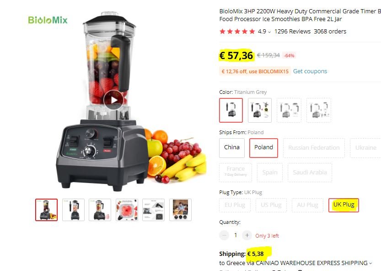Increase quantity with the plus button
Image resolution: width=381 pixels, height=271 pixels.
coord(247,235)
